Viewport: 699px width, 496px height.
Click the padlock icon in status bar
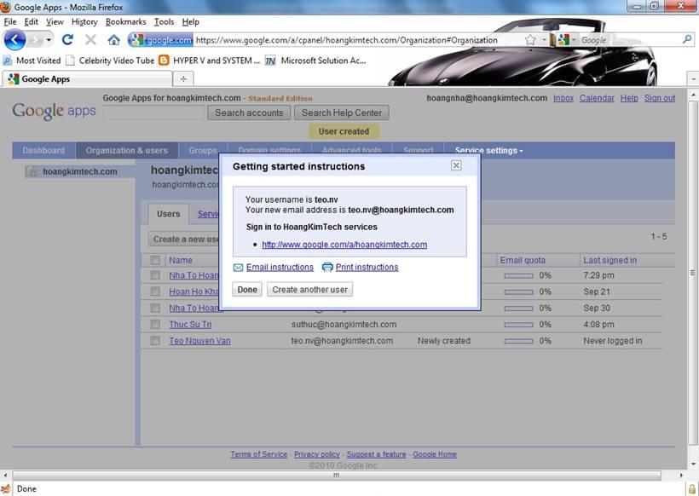692,489
